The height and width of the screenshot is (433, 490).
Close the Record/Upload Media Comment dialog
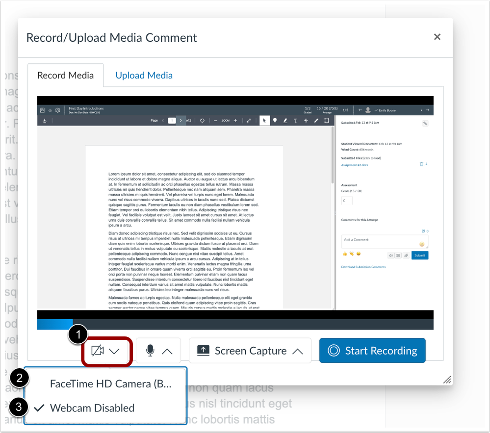click(x=437, y=37)
